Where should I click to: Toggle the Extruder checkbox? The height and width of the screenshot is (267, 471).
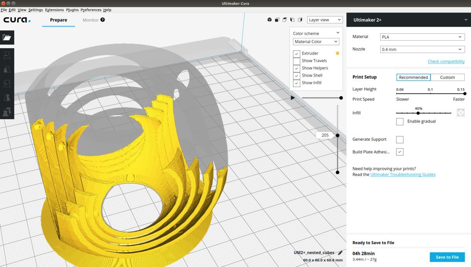pos(297,53)
